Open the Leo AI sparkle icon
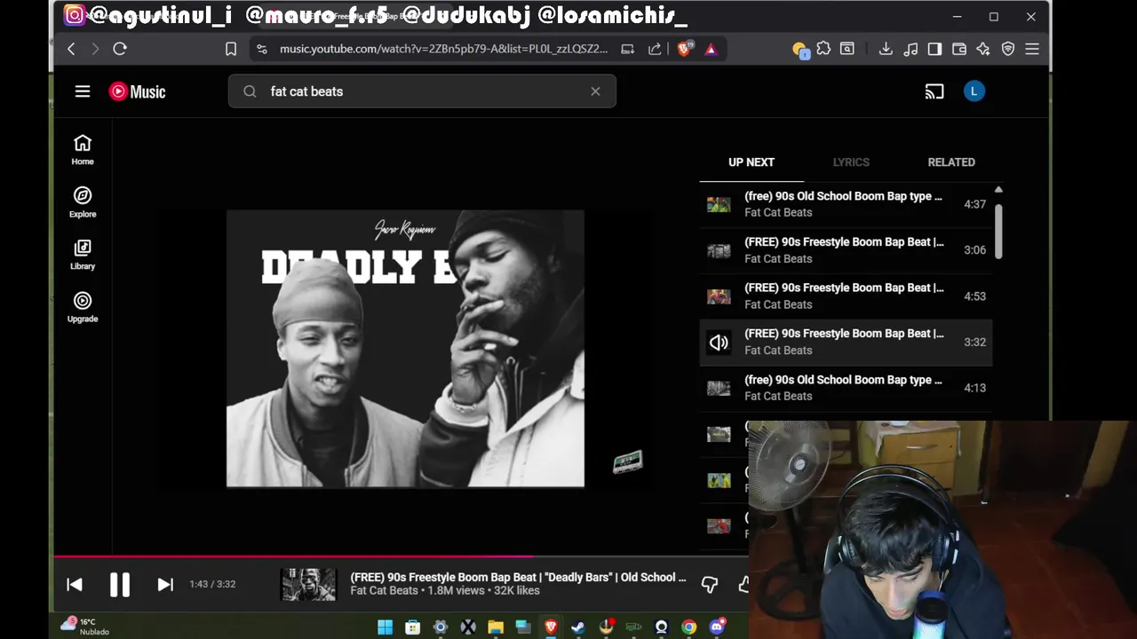The width and height of the screenshot is (1137, 639). point(983,49)
